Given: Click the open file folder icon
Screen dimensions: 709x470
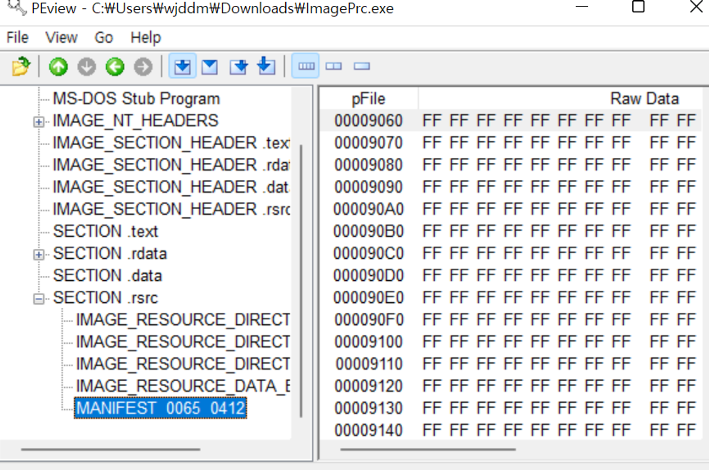Looking at the screenshot, I should tap(21, 66).
